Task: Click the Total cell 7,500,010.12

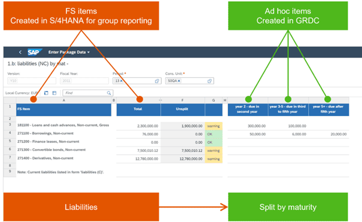Action: pyautogui.click(x=139, y=150)
